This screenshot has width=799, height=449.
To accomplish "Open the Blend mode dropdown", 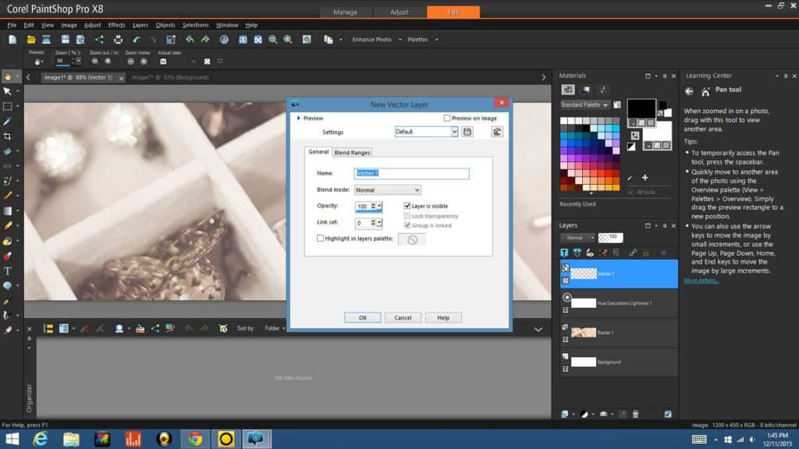I will pos(388,189).
